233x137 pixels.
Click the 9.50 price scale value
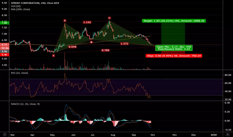(x=4, y=3)
